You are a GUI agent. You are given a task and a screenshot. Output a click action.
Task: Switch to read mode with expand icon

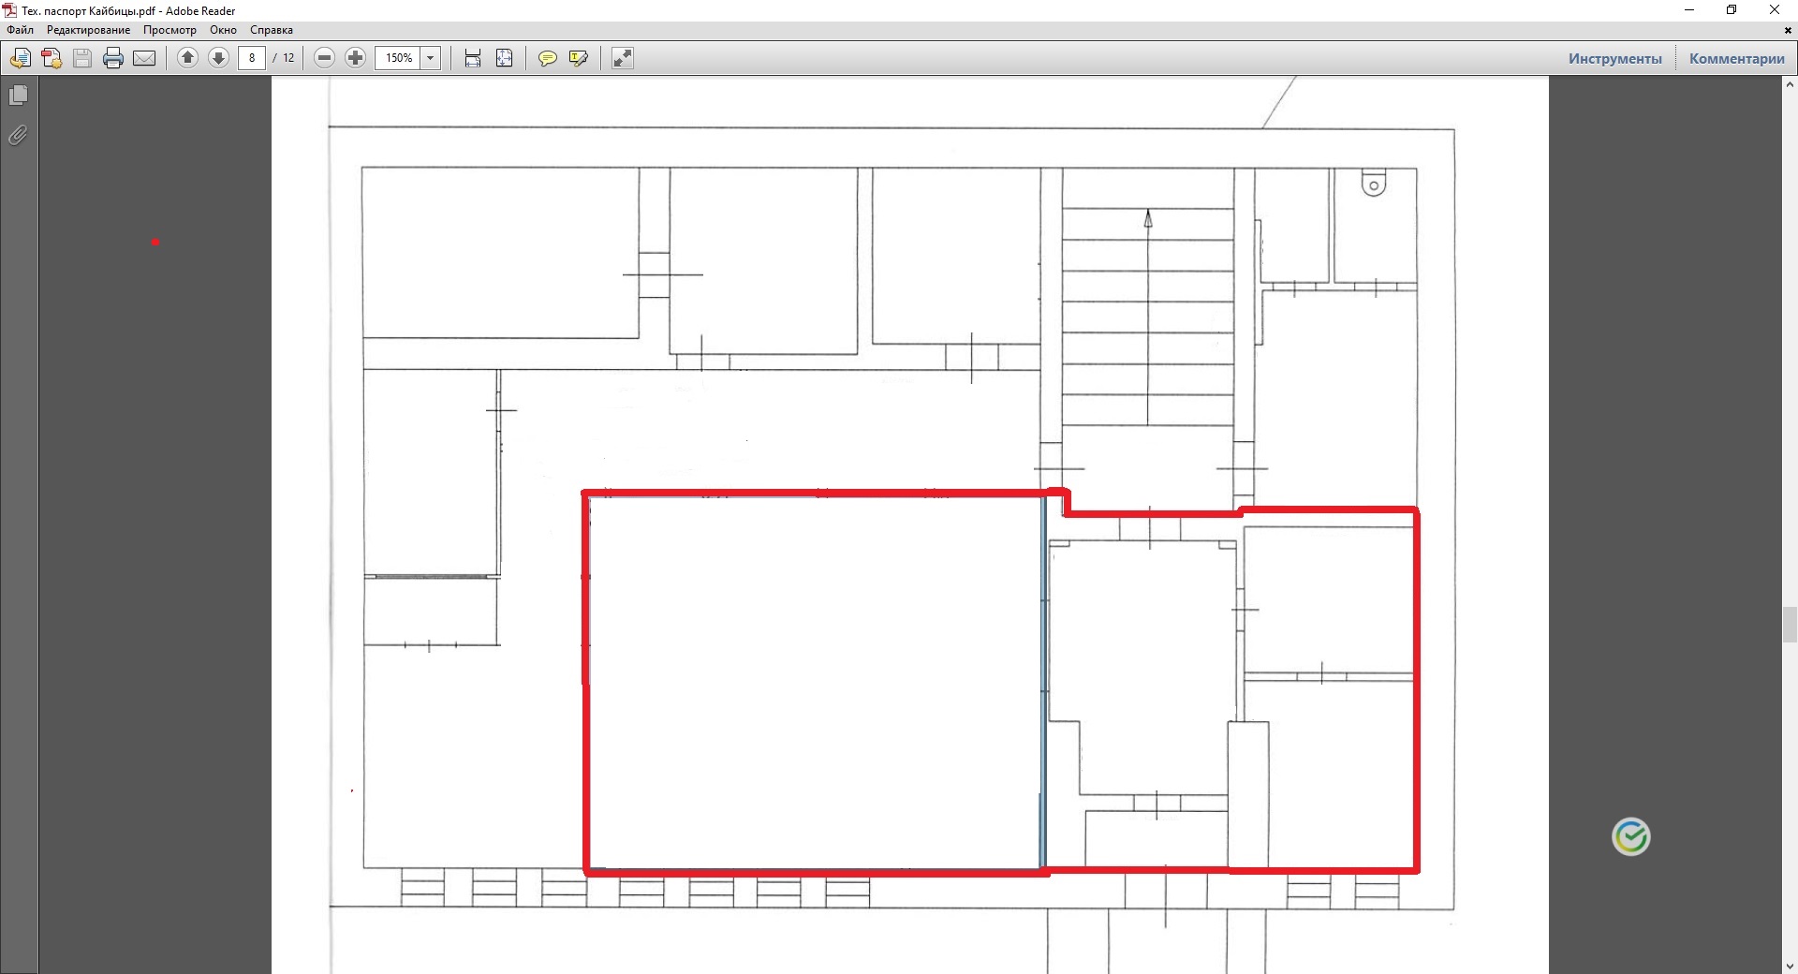[x=623, y=58]
